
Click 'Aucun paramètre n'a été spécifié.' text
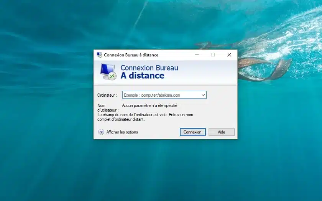pyautogui.click(x=150, y=105)
